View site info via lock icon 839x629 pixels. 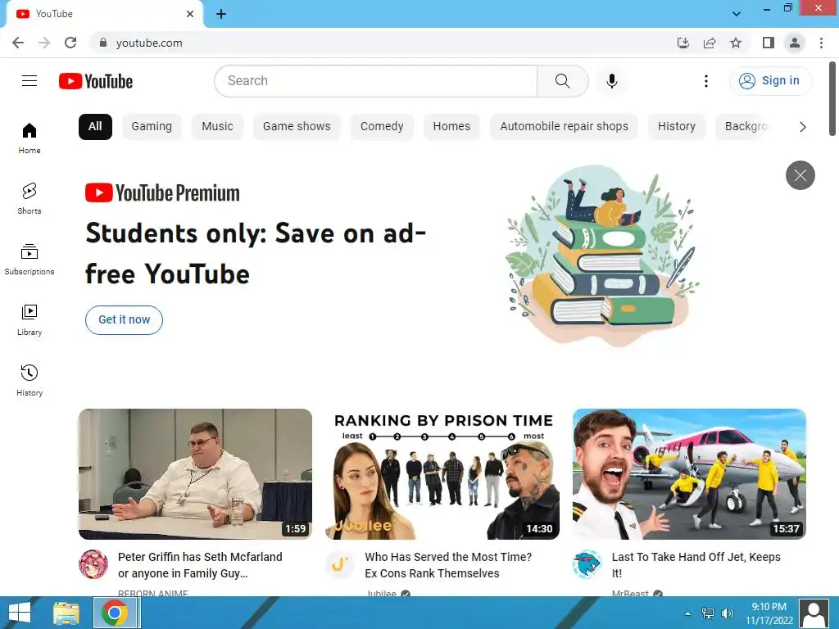tap(102, 43)
